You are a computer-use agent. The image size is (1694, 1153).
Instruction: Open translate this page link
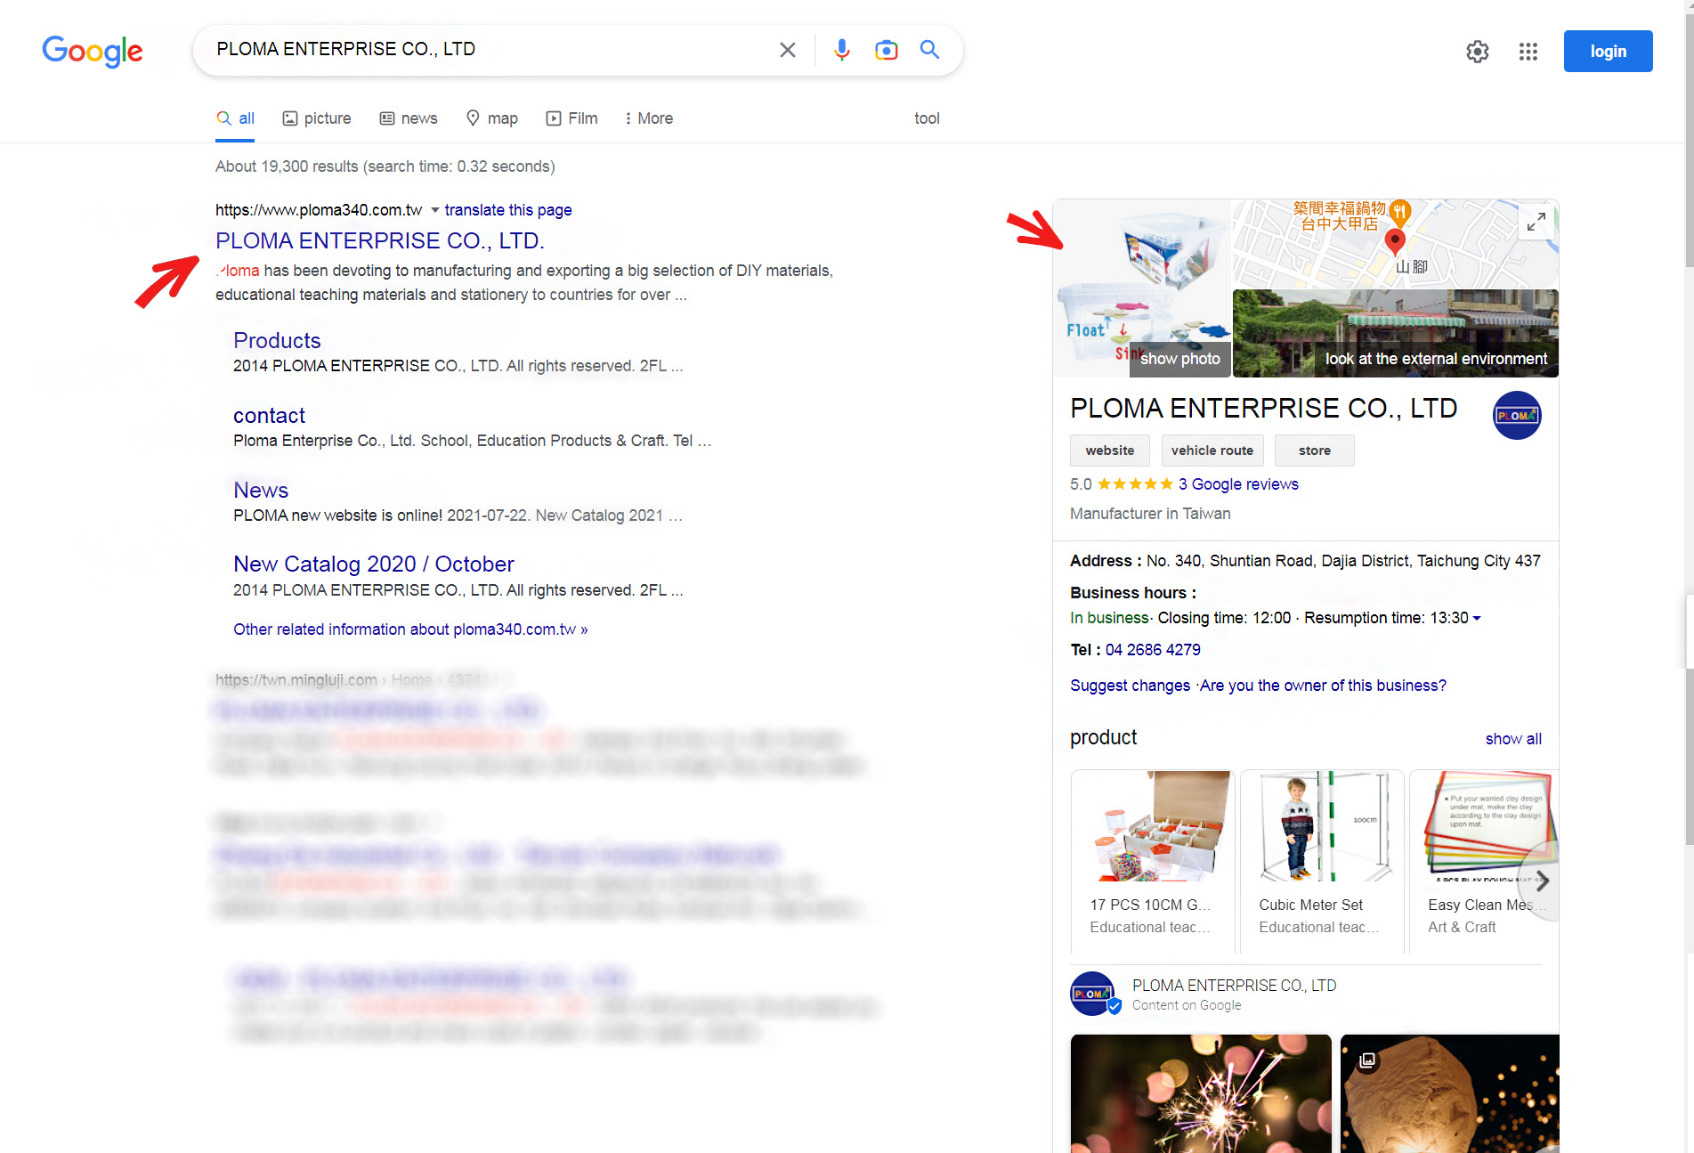click(x=508, y=210)
